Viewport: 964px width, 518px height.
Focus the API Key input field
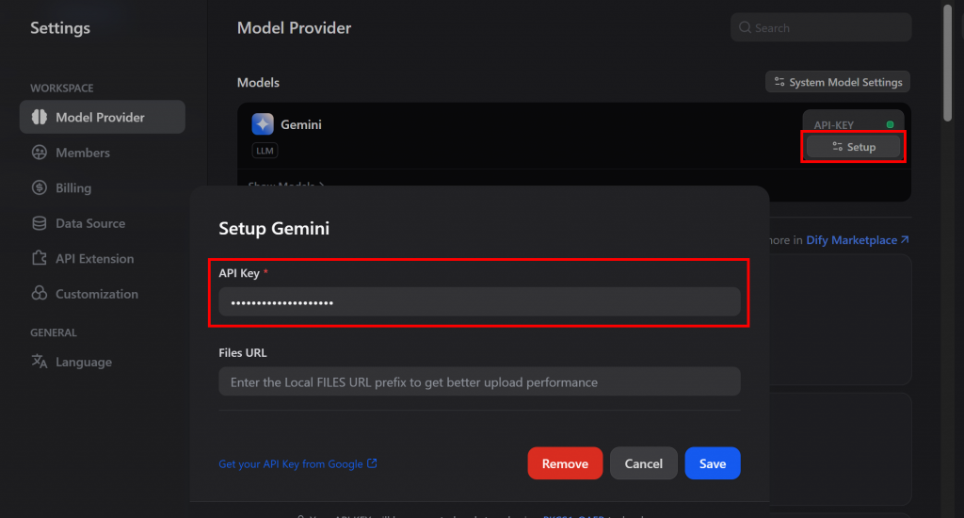pyautogui.click(x=479, y=302)
